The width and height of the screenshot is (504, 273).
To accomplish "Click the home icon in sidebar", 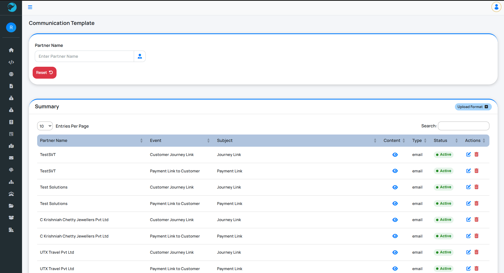I will (11, 50).
